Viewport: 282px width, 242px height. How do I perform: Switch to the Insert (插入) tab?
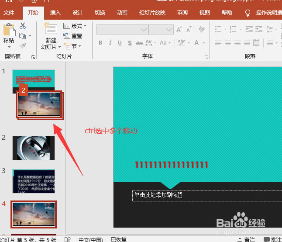55,13
